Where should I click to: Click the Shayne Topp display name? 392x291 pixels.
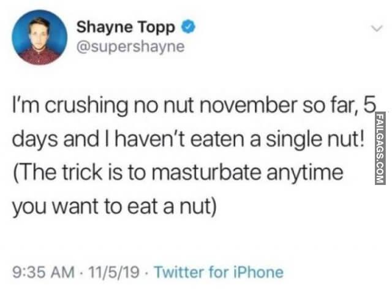tap(126, 28)
